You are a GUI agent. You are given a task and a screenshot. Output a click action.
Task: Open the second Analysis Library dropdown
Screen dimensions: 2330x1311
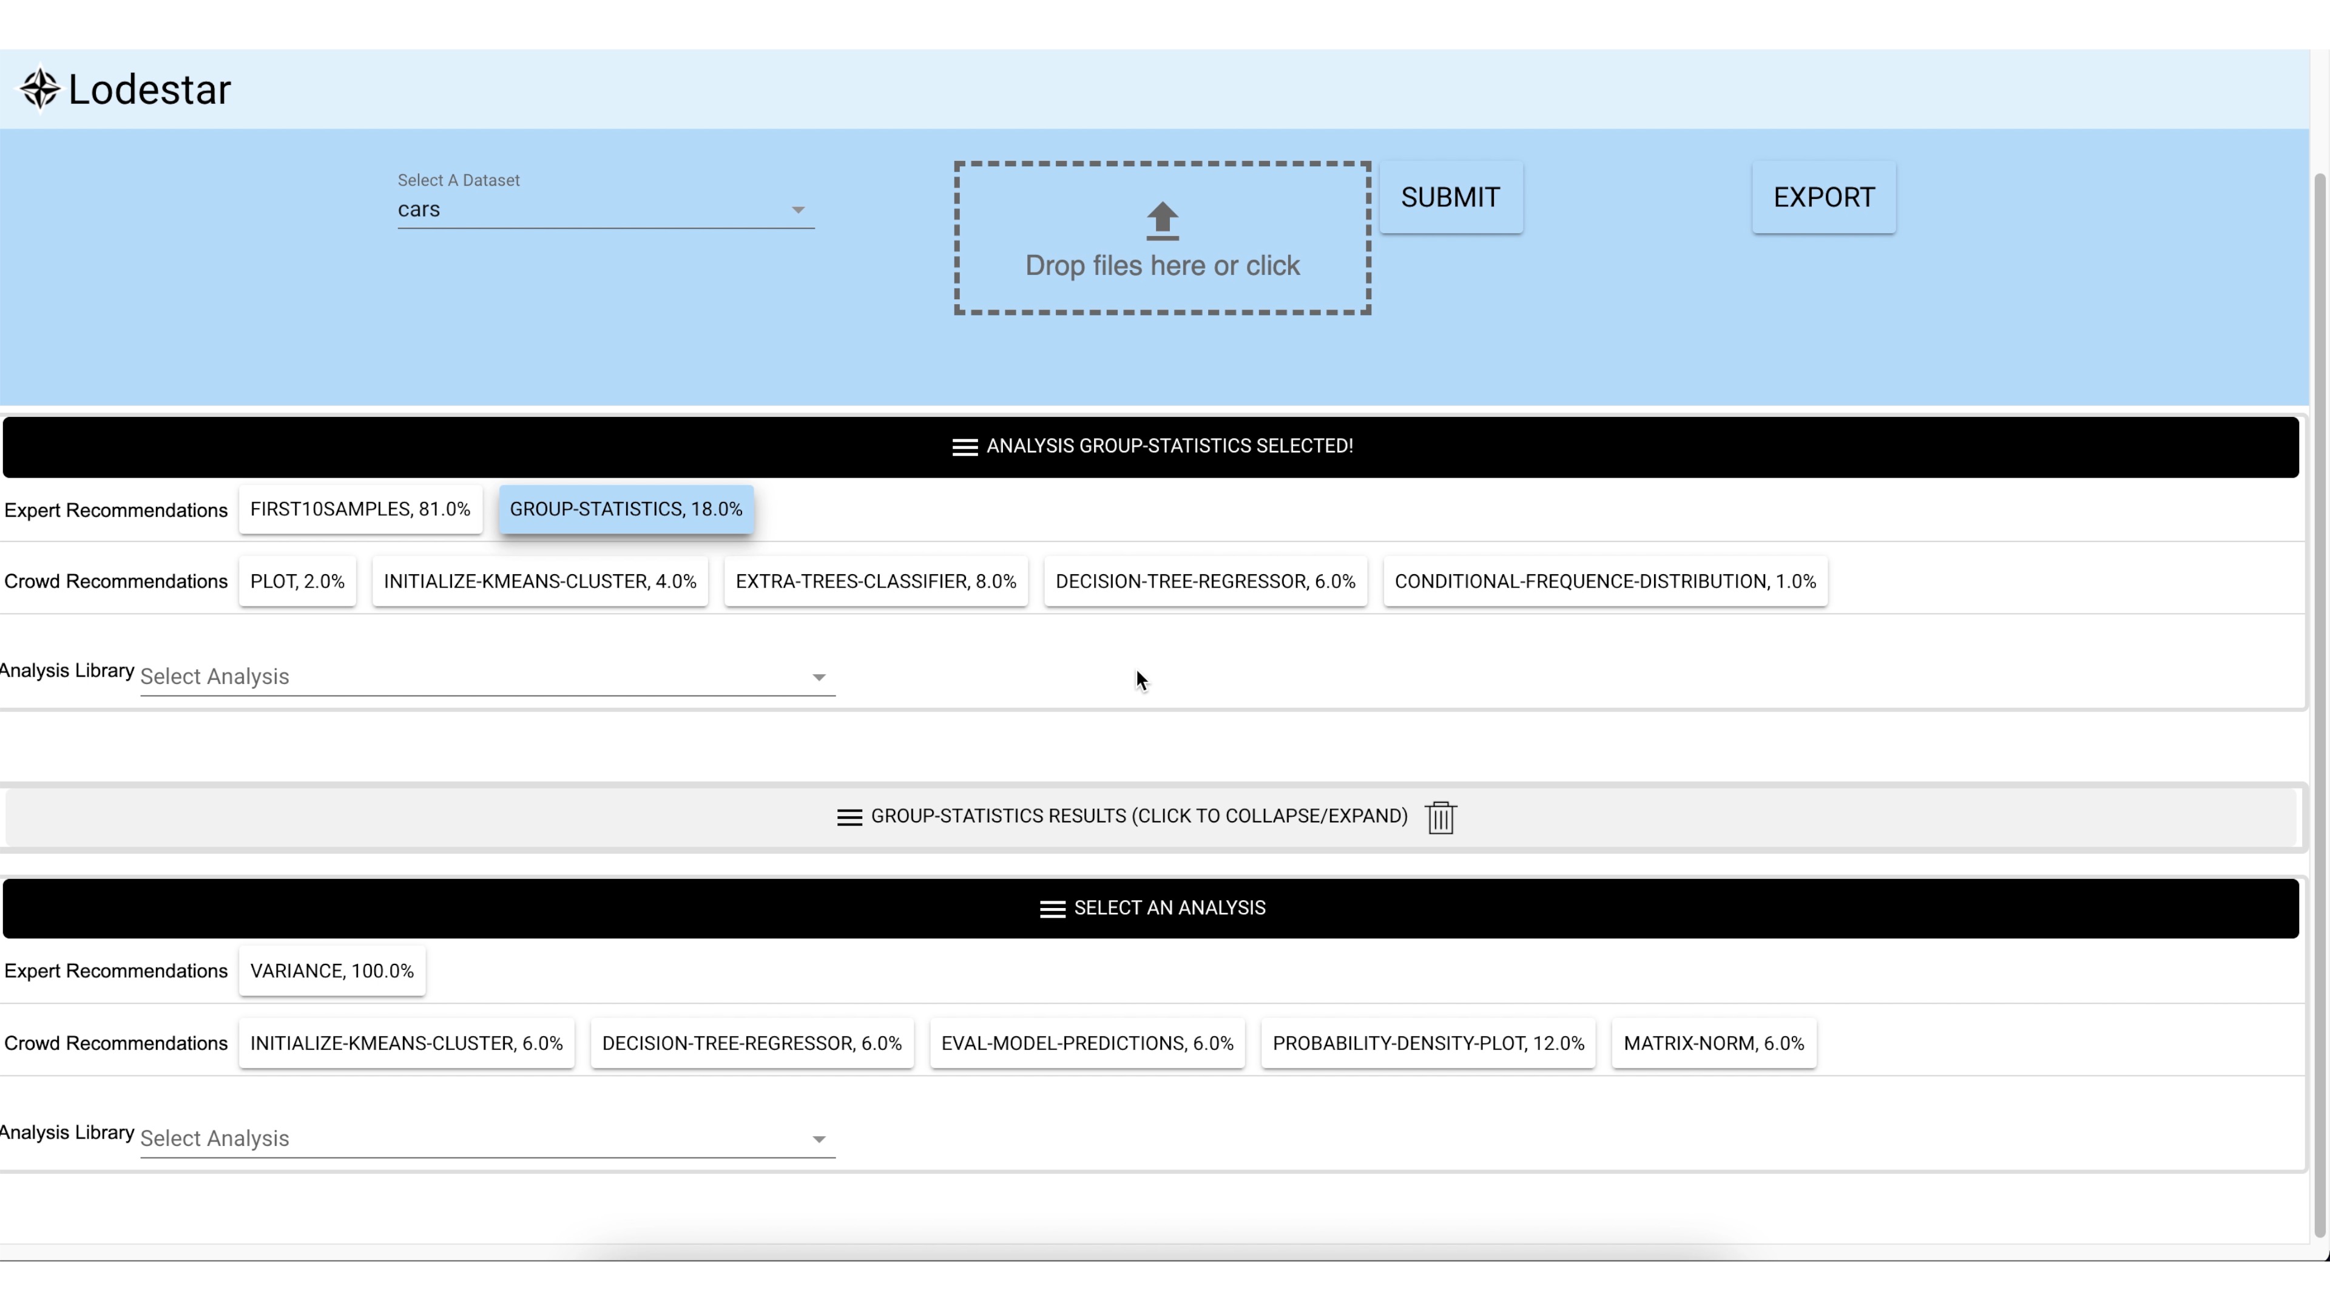click(x=487, y=1138)
